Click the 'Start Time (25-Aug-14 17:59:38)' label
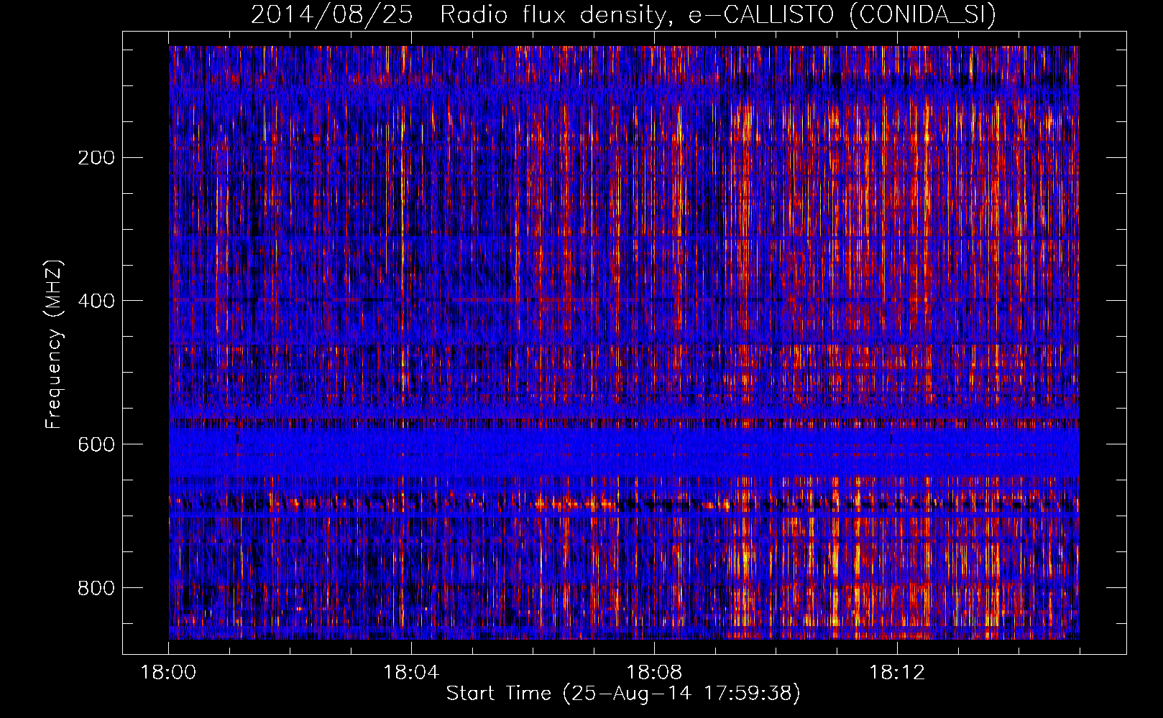This screenshot has height=718, width=1163. 623,694
